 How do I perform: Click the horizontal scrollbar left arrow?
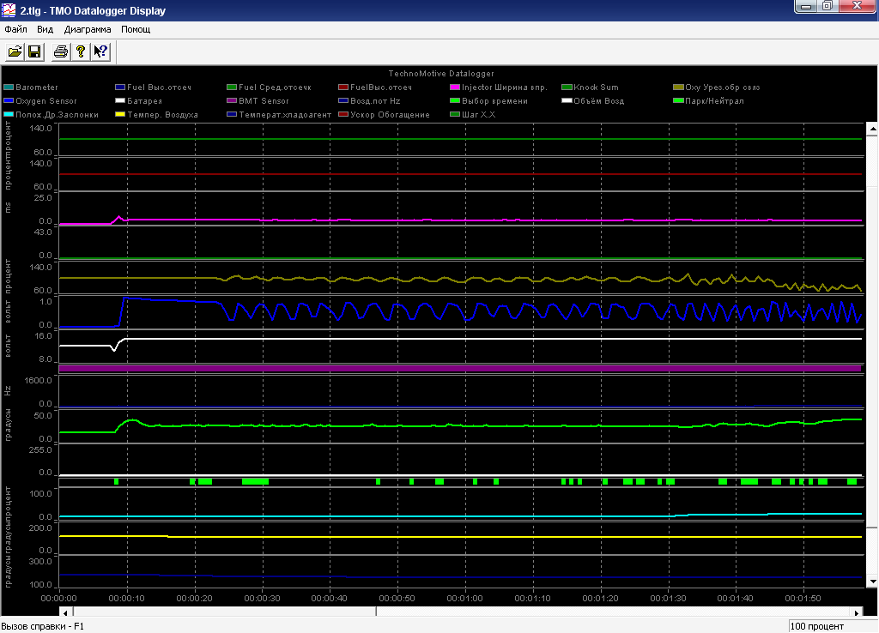pos(64,612)
